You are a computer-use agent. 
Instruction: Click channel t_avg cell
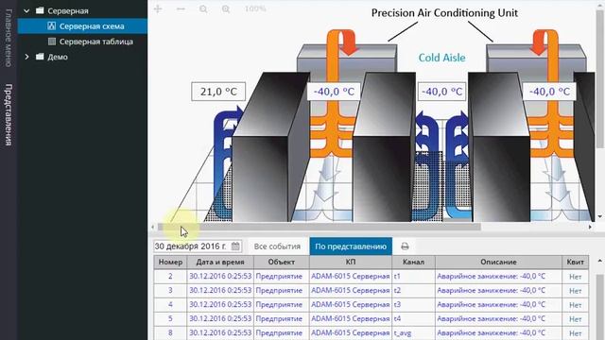pos(413,333)
